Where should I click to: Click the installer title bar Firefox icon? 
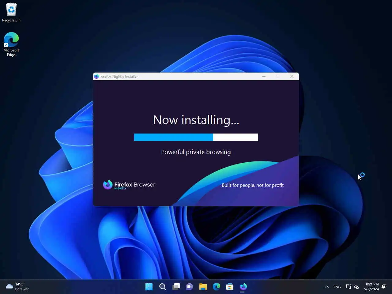[96, 77]
